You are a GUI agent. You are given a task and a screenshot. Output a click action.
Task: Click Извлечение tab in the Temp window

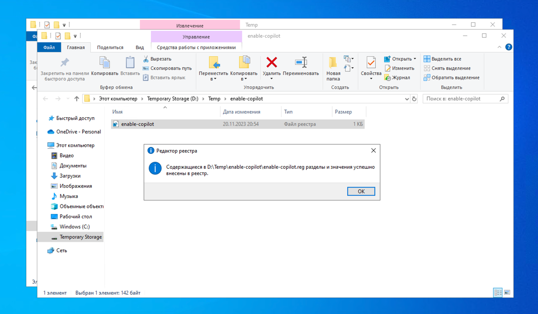[x=190, y=25]
